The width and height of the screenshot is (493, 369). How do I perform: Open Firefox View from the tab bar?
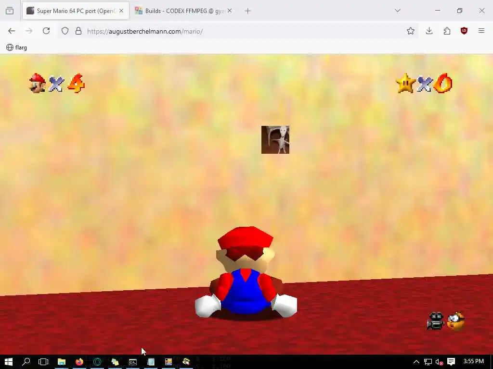coord(10,11)
